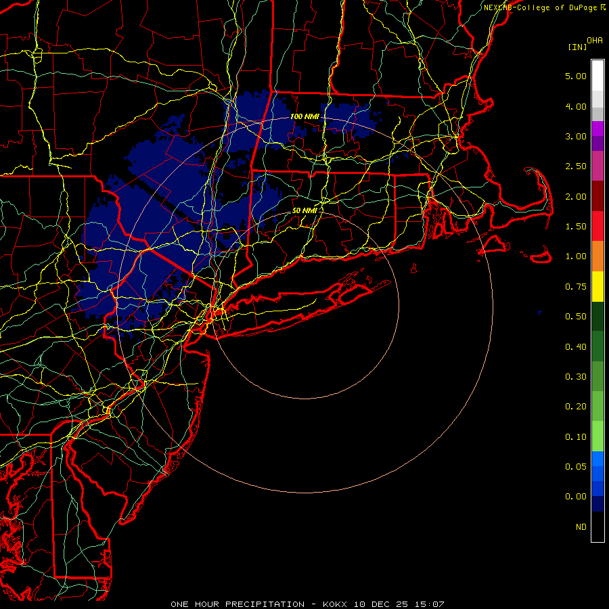The width and height of the screenshot is (609, 609).
Task: Click the "10 DEC 25 15:07" timestamp
Action: coord(399,604)
